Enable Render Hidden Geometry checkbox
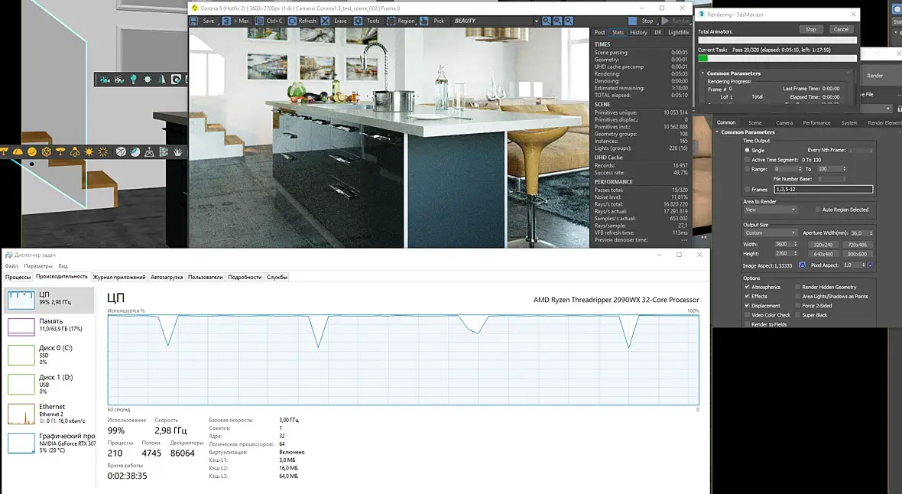Image resolution: width=902 pixels, height=494 pixels. point(798,287)
